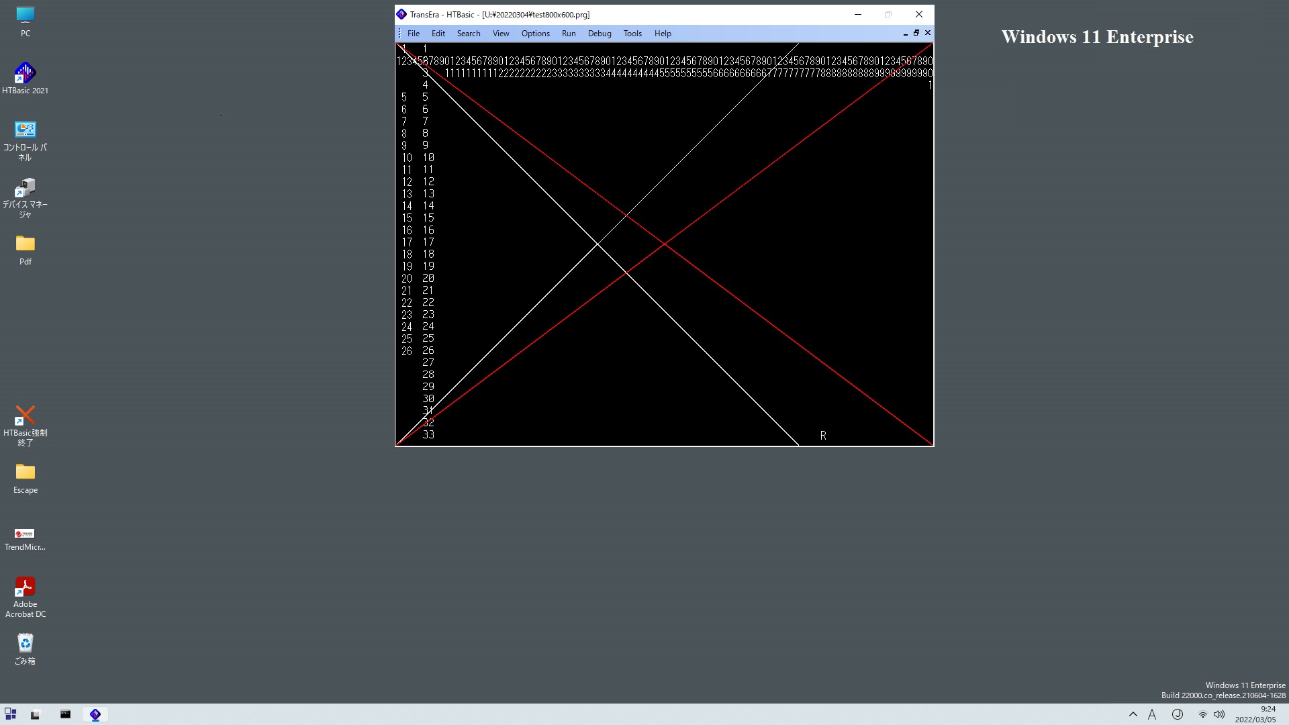This screenshot has width=1289, height=725.
Task: Select the HTBasic 2021 desktop shortcut
Action: (26, 79)
